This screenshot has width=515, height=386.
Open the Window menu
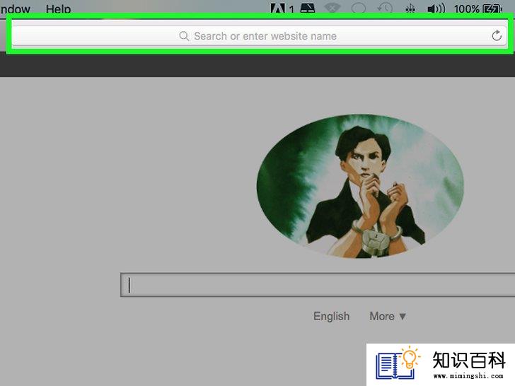pyautogui.click(x=15, y=9)
